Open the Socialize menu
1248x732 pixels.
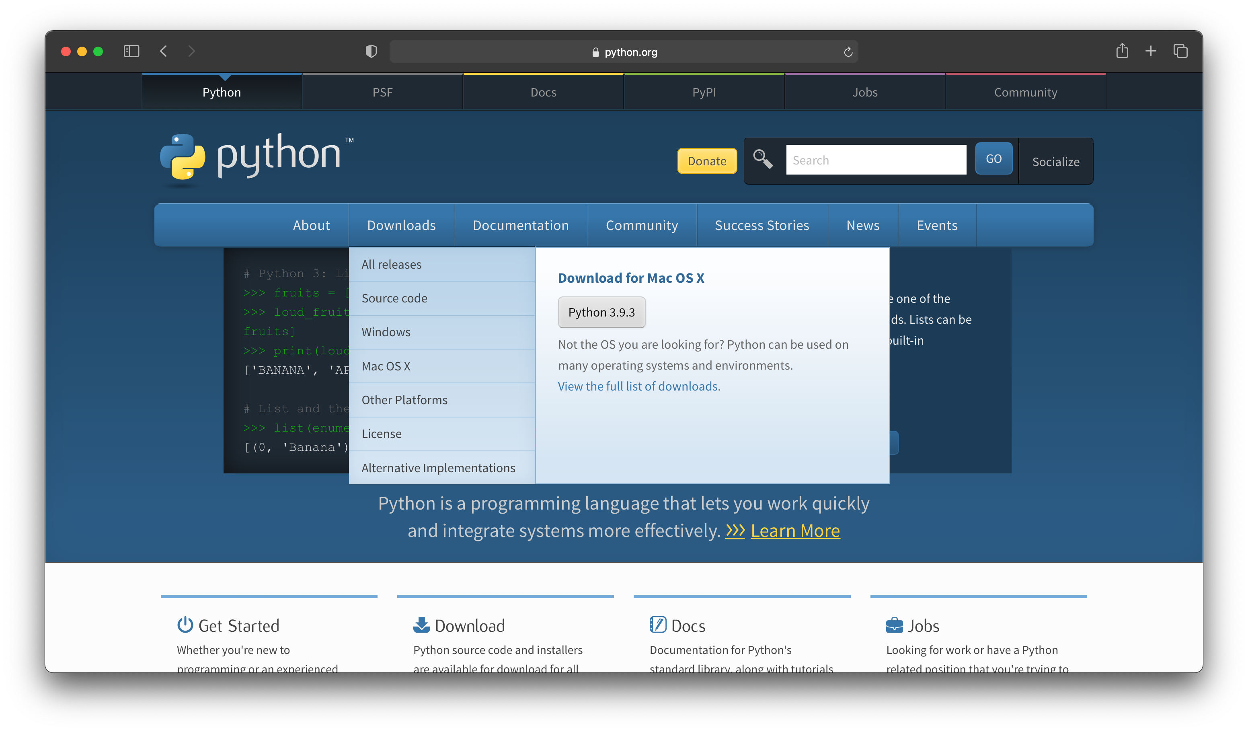coord(1055,161)
